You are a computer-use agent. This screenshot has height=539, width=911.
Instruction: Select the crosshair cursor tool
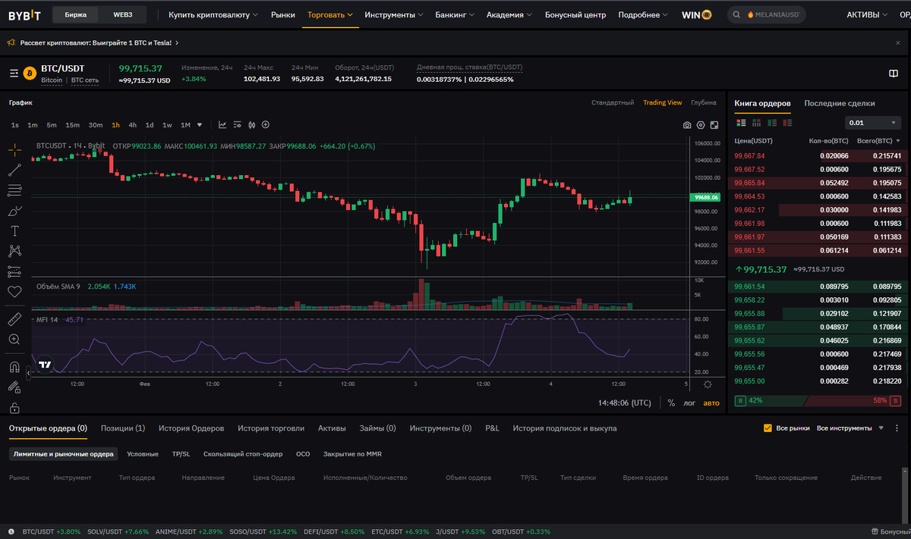pyautogui.click(x=14, y=150)
